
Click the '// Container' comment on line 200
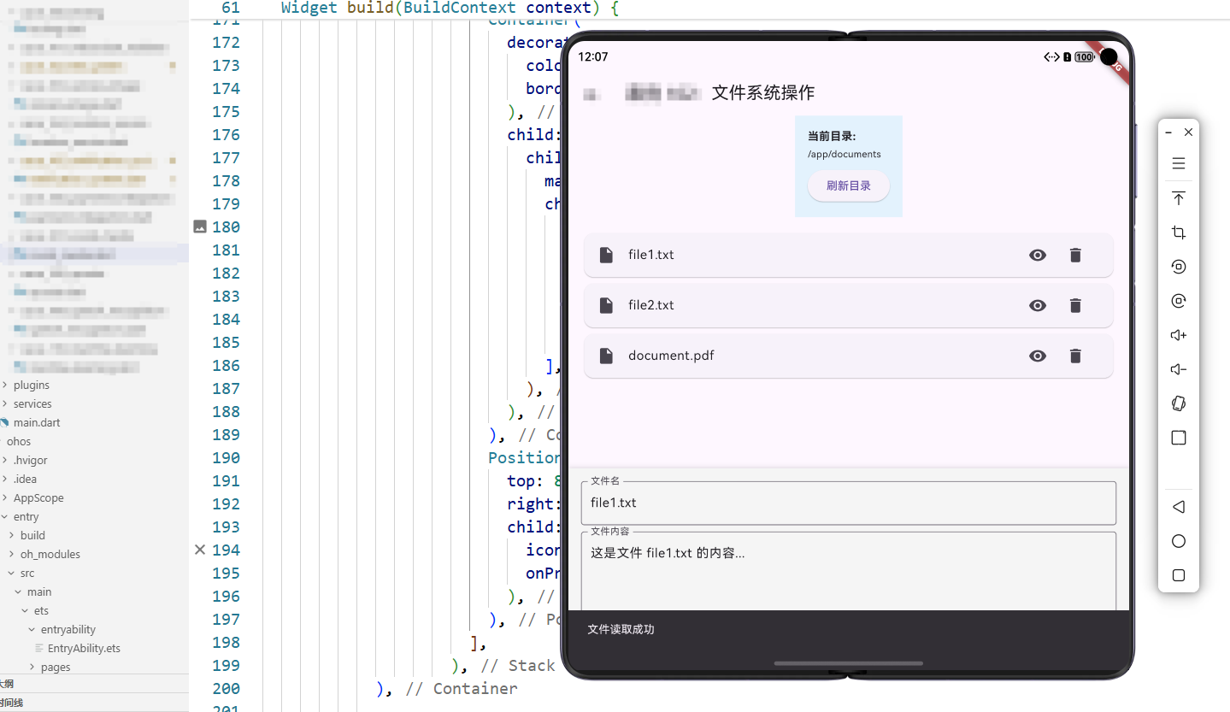pos(462,688)
